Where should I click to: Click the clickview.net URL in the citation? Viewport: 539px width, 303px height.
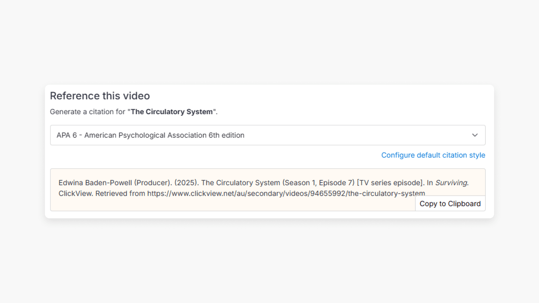tap(286, 193)
